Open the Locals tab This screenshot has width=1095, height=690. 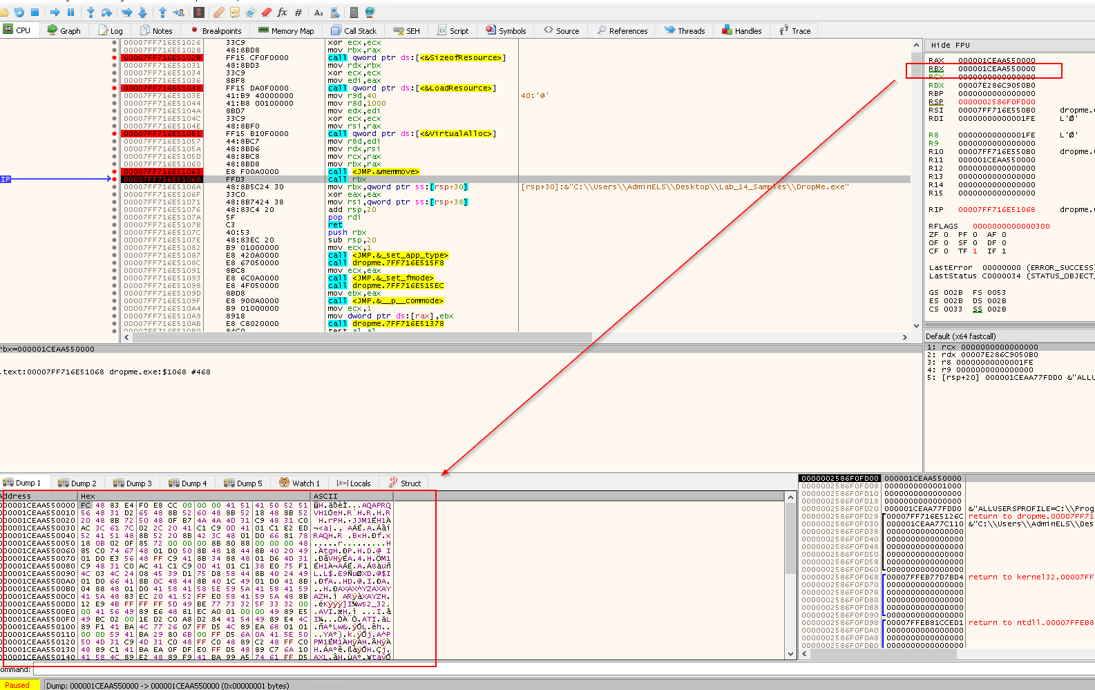click(354, 483)
